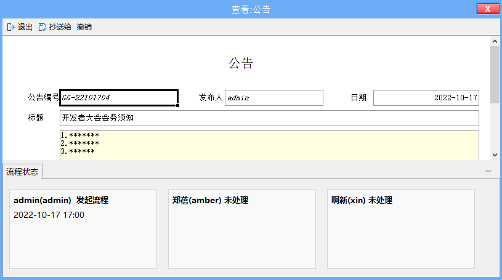Image resolution: width=502 pixels, height=280 pixels.
Task: Click the line '2.*******' in content
Action: (x=80, y=143)
